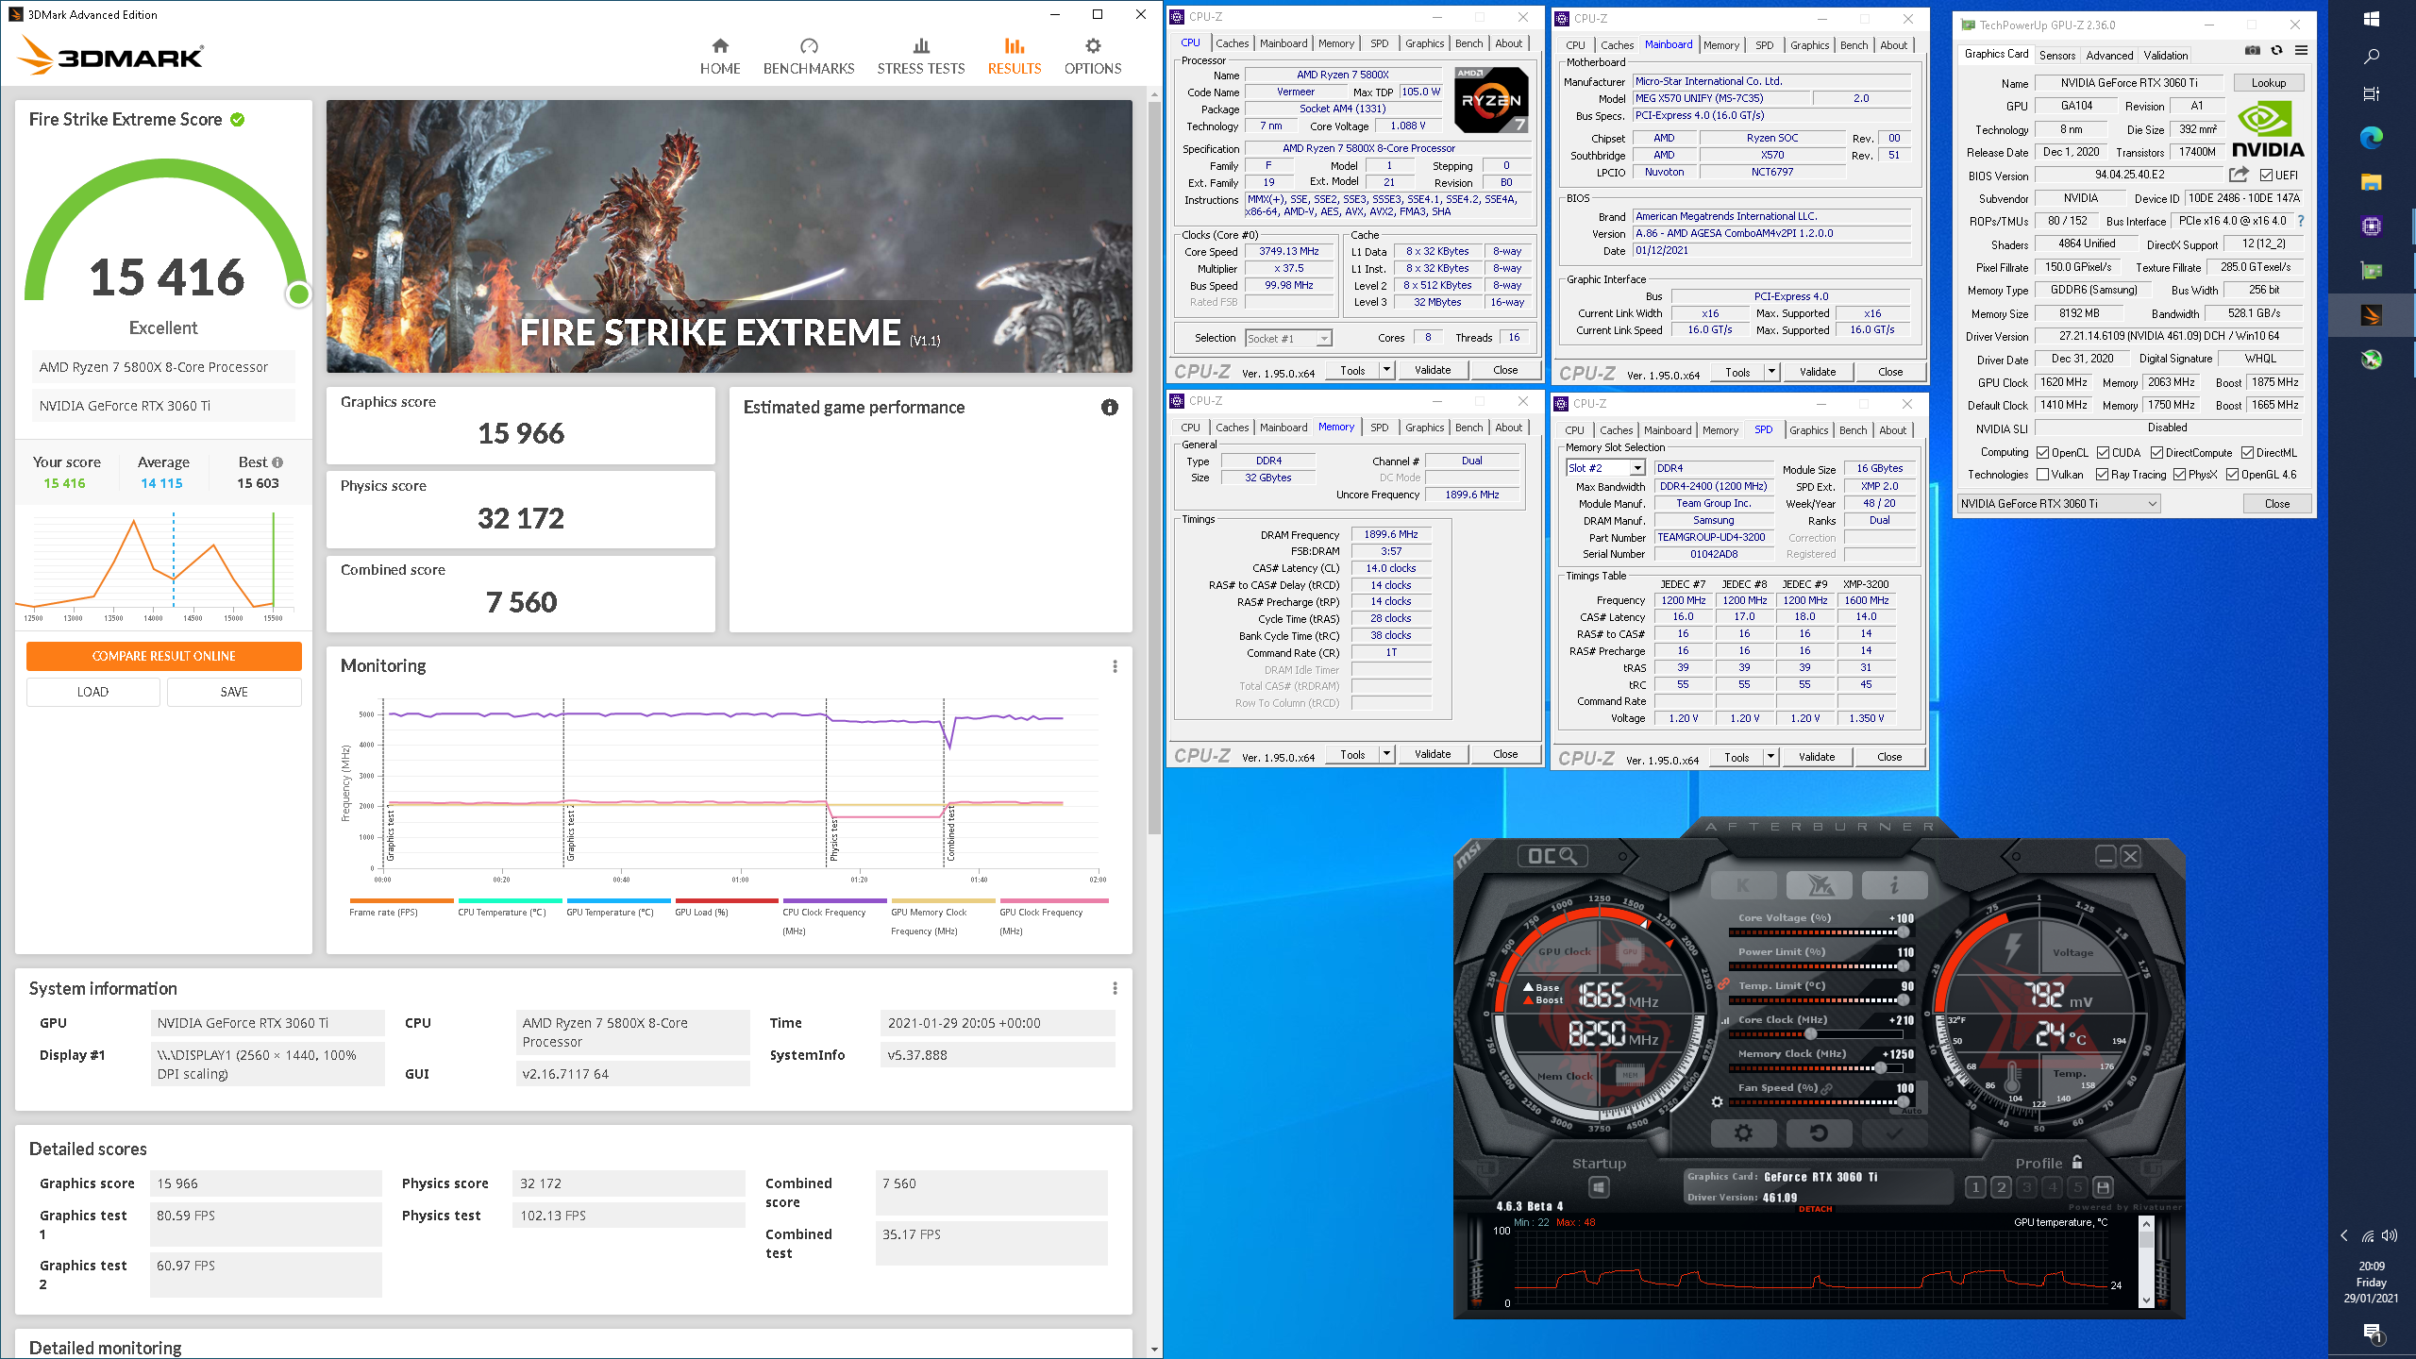This screenshot has width=2416, height=1359.
Task: Toggle the UEFI checkbox in GPU-Z
Action: pyautogui.click(x=2266, y=176)
